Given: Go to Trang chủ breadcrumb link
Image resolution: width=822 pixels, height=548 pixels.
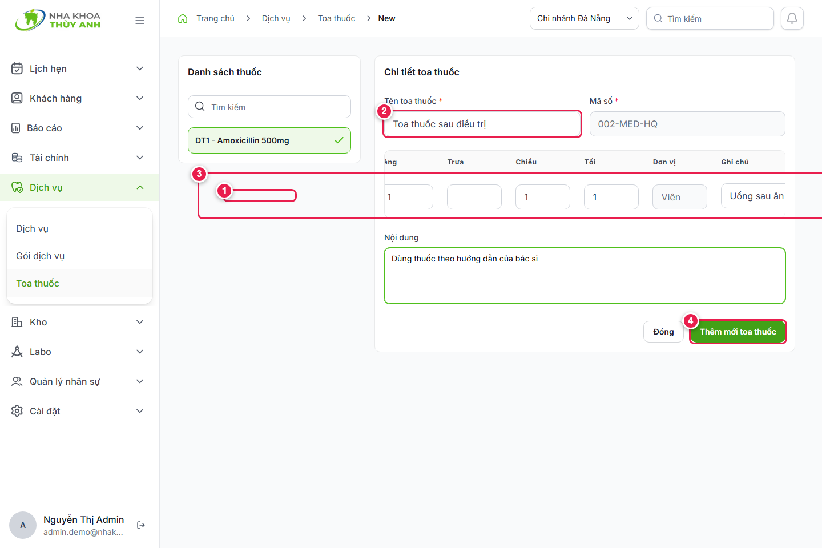Looking at the screenshot, I should 215,18.
